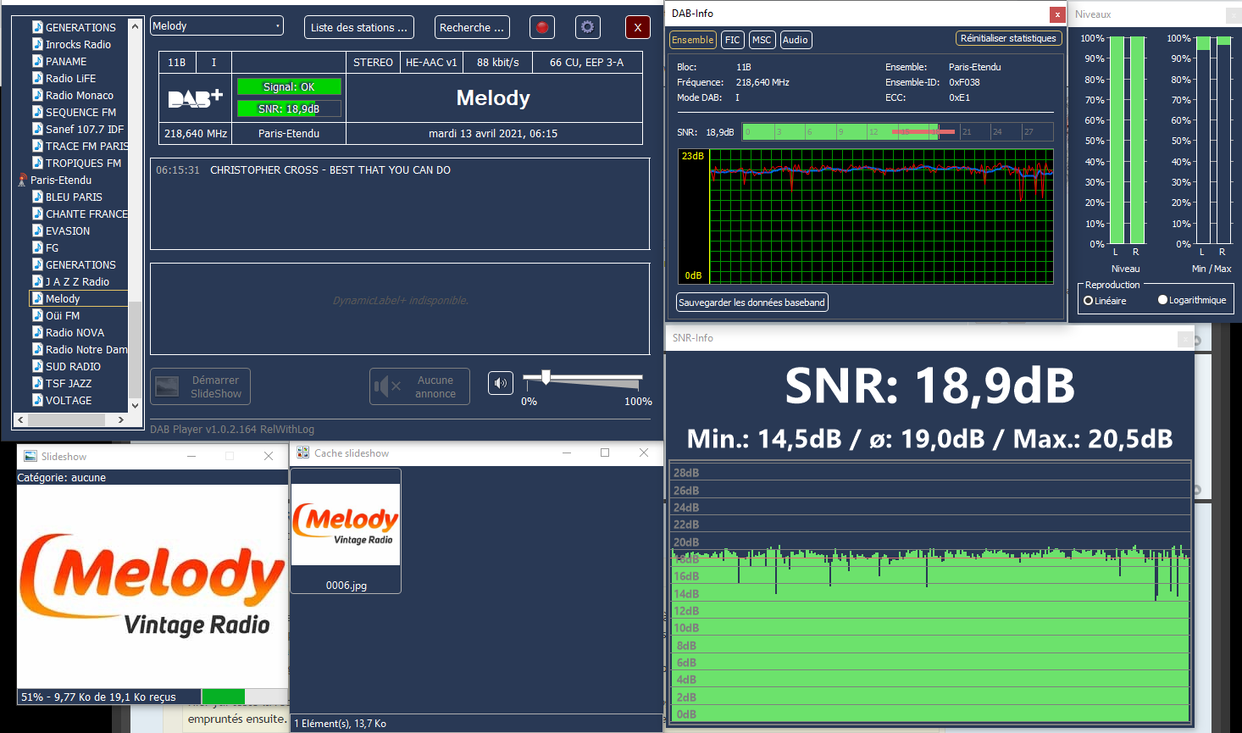Click the station list scroll-left arrow

[x=21, y=419]
